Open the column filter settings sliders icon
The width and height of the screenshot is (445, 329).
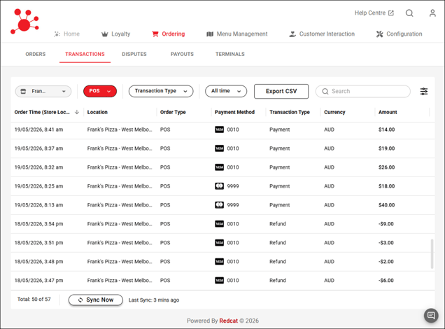click(424, 92)
